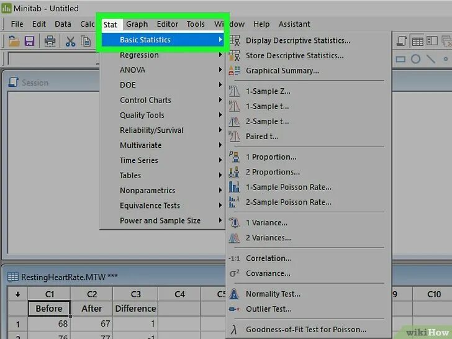This screenshot has width=452, height=339.
Task: Select the 'Difference' column name cell
Action: tap(135, 309)
